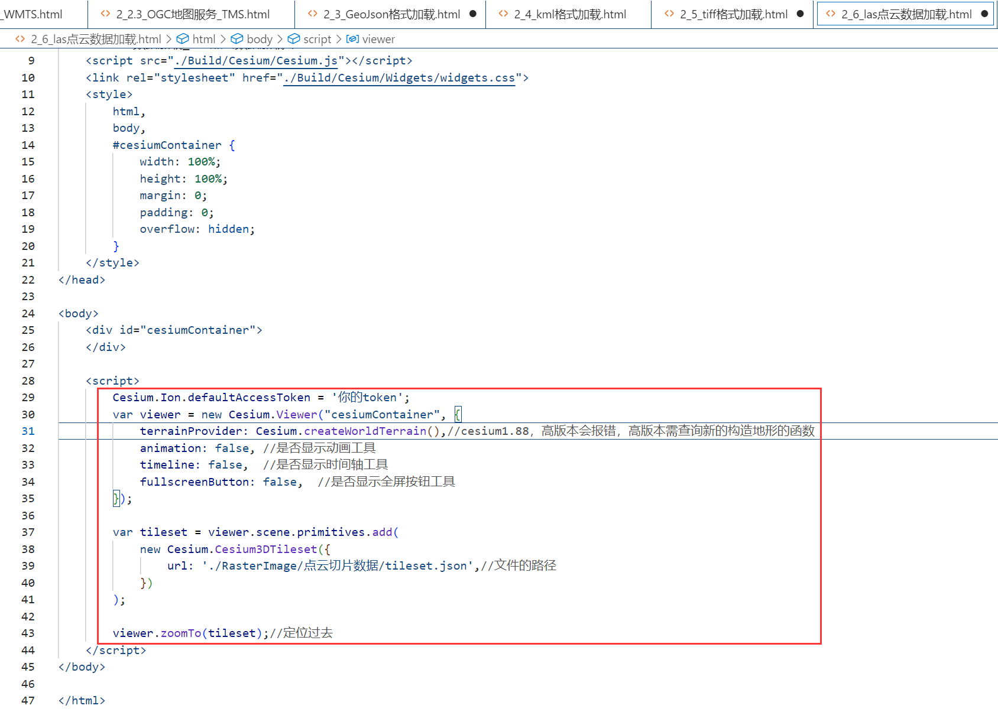Click the viewer breadcrumb item
Screen dimensions: 998x712
click(378, 39)
